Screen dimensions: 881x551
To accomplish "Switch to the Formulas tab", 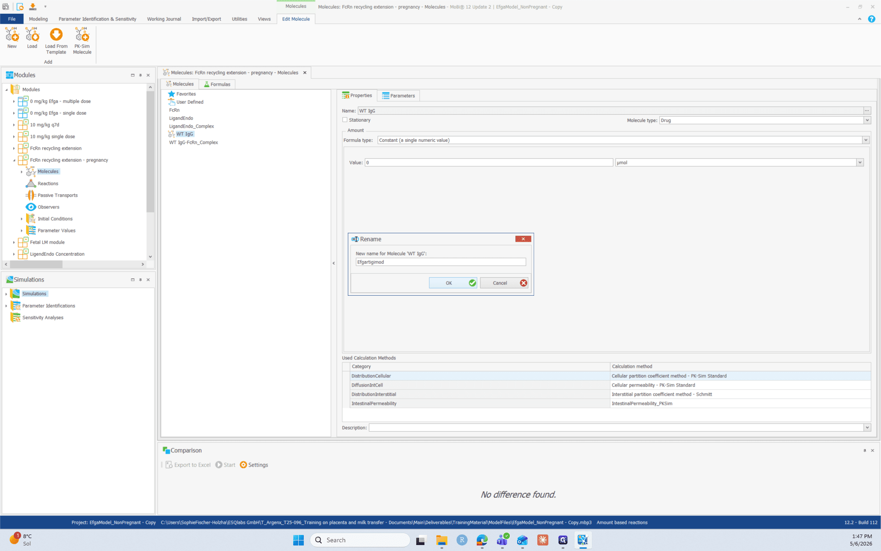I will pyautogui.click(x=217, y=84).
